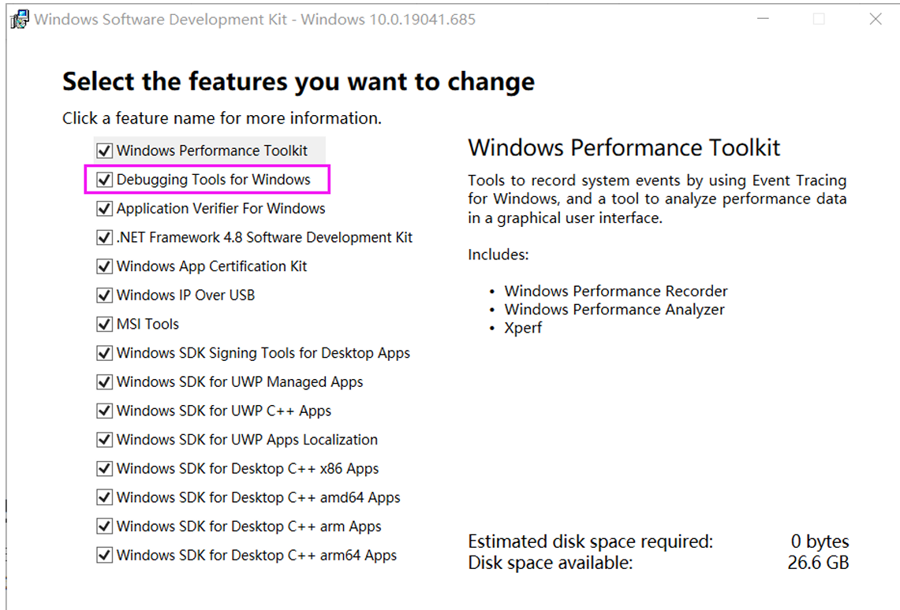Click Windows SDK for Desktop C++ x86 Apps label
This screenshot has width=900, height=610.
click(x=248, y=469)
